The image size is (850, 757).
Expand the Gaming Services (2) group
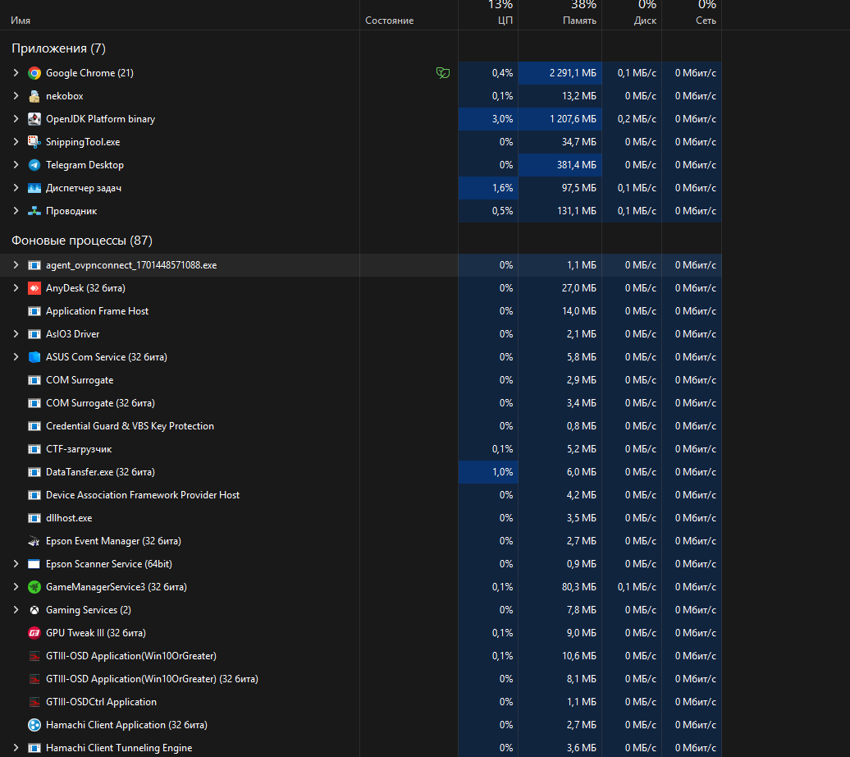[x=16, y=610]
